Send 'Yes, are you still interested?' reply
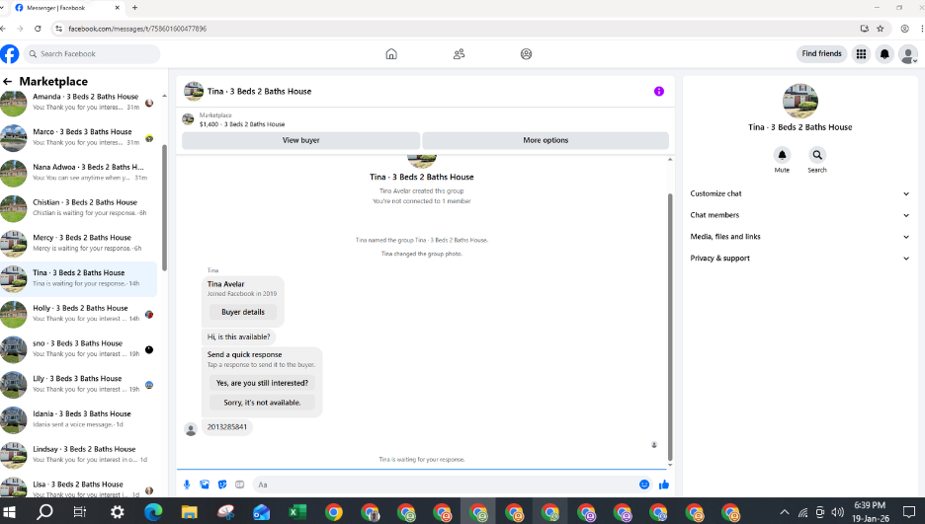This screenshot has width=925, height=524. tap(262, 383)
